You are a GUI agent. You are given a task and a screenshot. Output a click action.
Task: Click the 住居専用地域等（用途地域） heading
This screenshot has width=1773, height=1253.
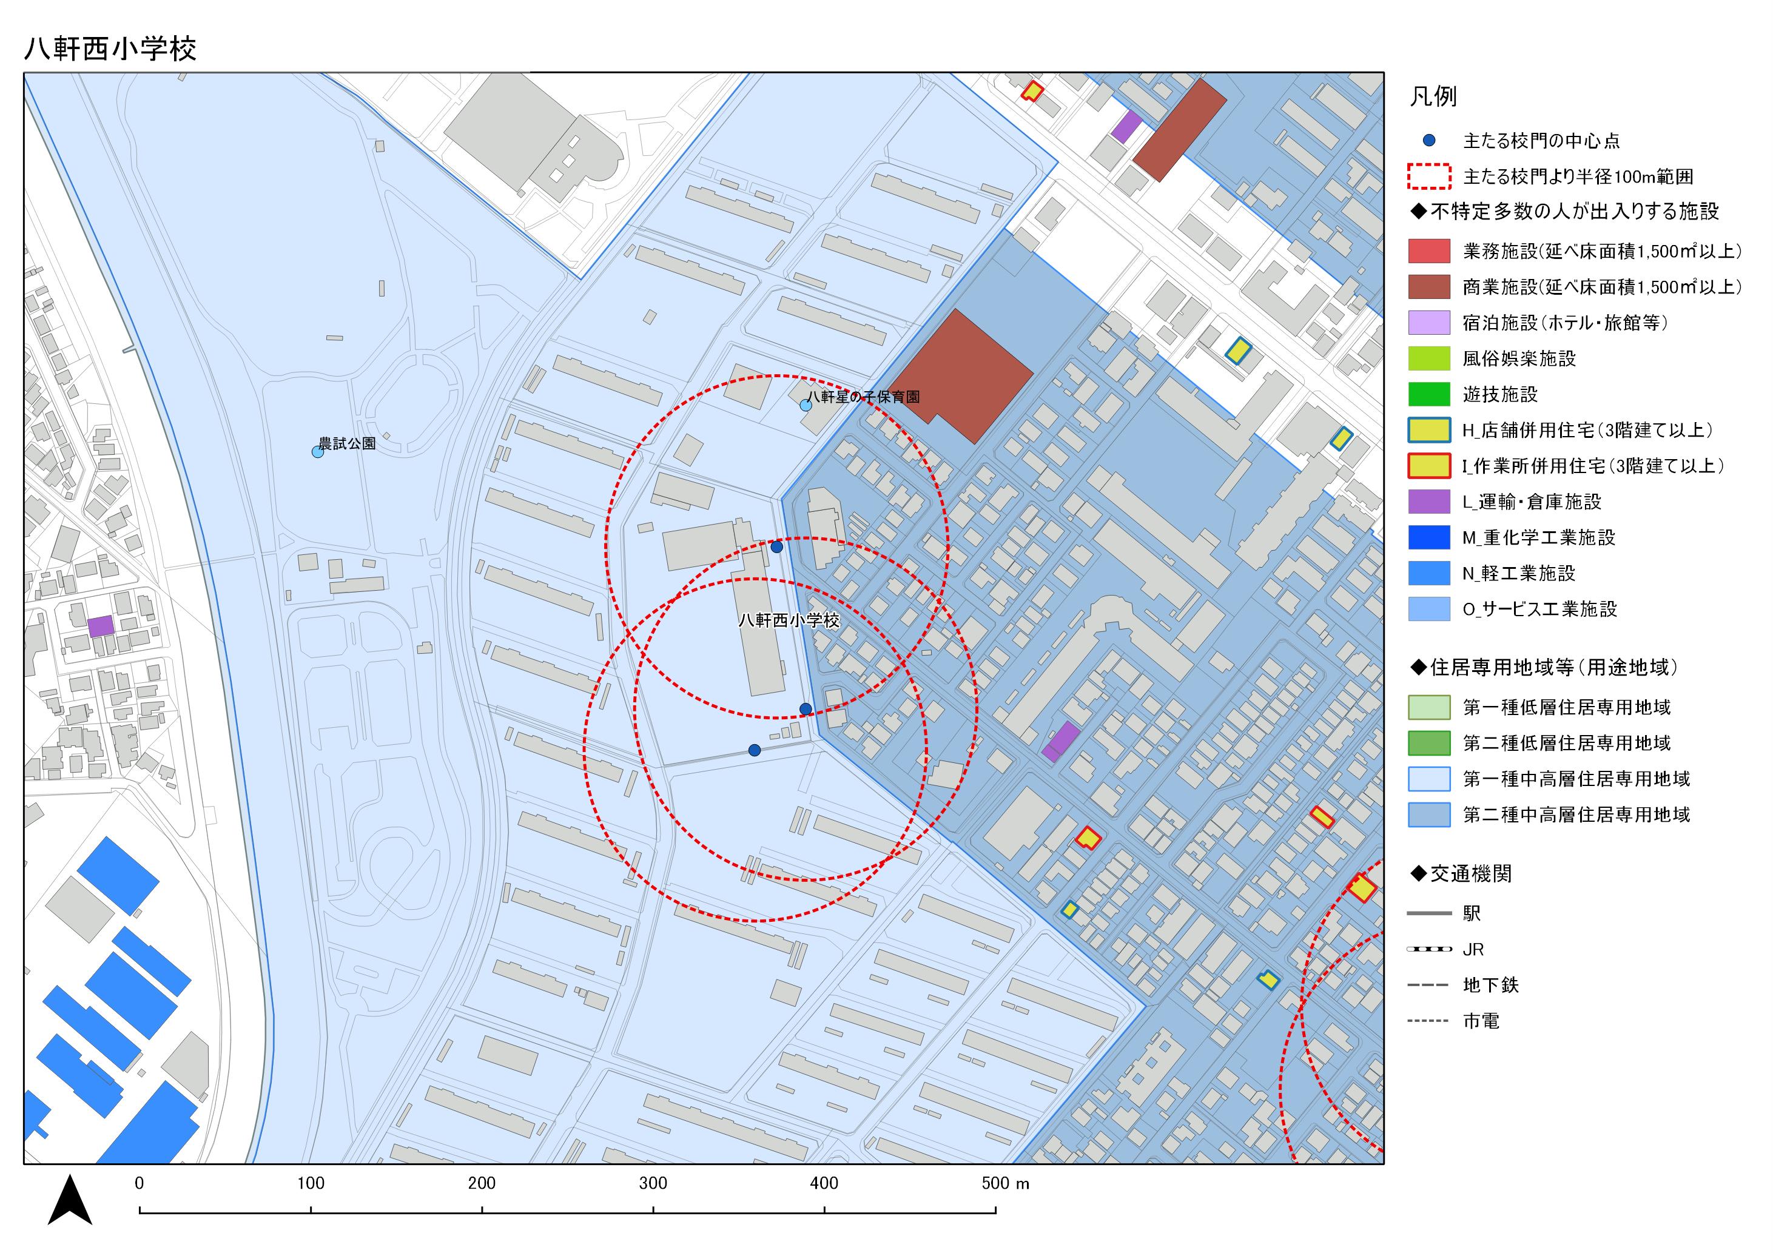1544,668
